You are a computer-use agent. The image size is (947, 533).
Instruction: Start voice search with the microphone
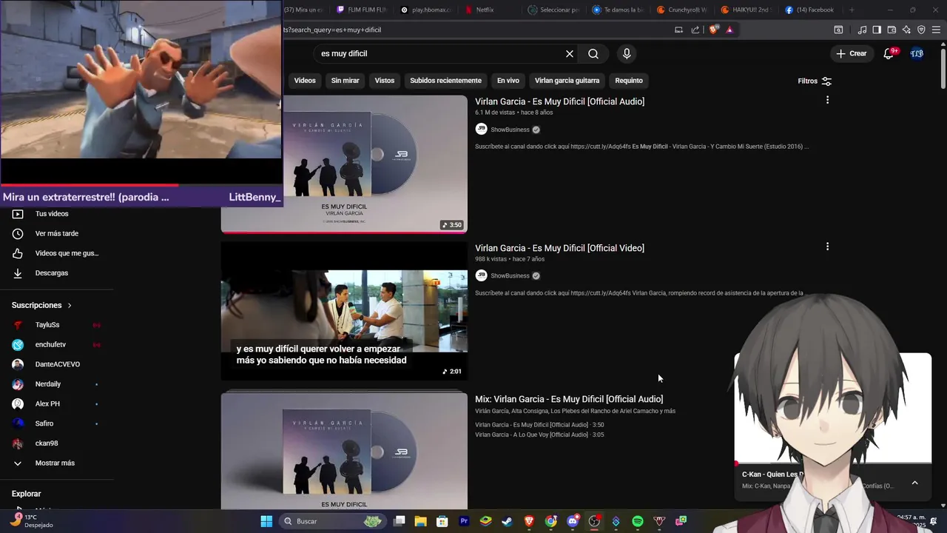627,54
